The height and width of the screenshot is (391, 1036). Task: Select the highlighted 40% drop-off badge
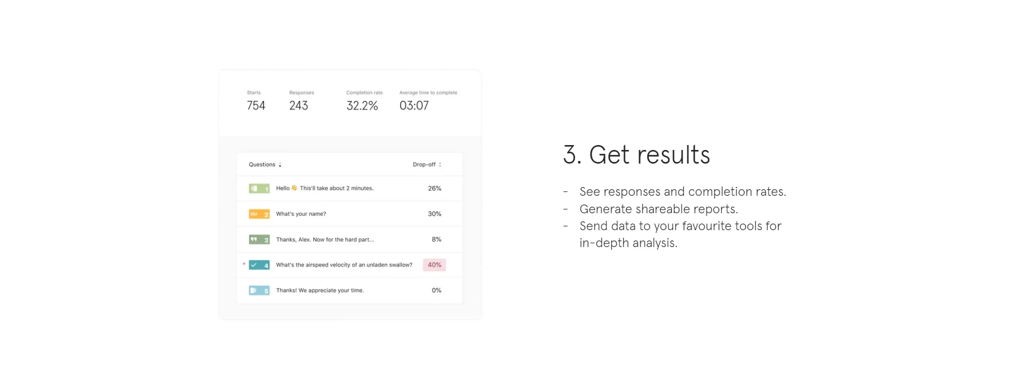[435, 265]
